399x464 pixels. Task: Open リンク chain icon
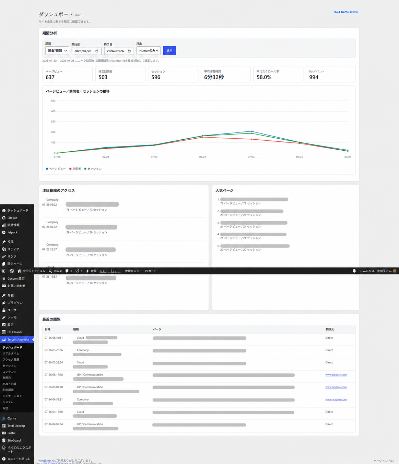click(4, 256)
